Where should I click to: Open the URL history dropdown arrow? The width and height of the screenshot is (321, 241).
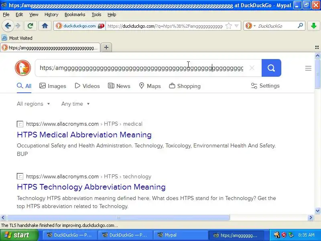pos(237,26)
